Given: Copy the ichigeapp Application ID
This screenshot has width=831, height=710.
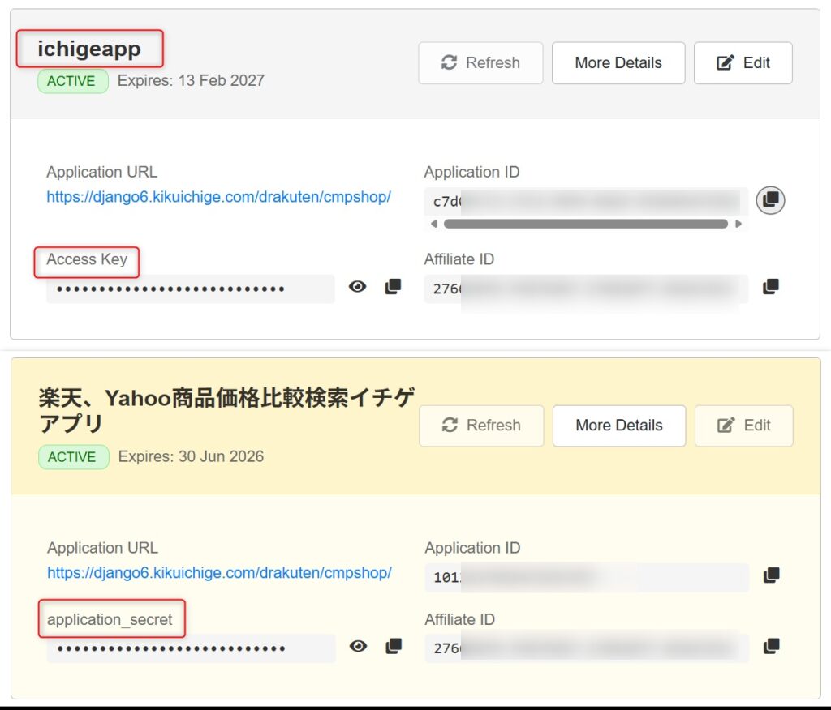Looking at the screenshot, I should (770, 199).
